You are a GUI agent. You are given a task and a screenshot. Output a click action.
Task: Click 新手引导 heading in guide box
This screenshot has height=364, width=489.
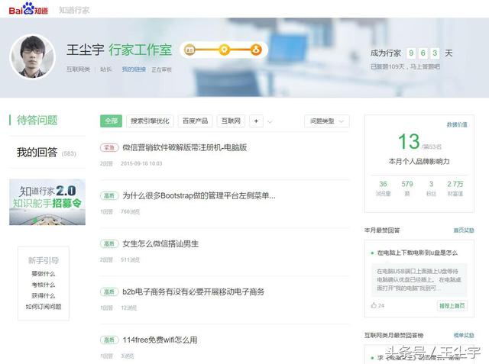pos(44,260)
